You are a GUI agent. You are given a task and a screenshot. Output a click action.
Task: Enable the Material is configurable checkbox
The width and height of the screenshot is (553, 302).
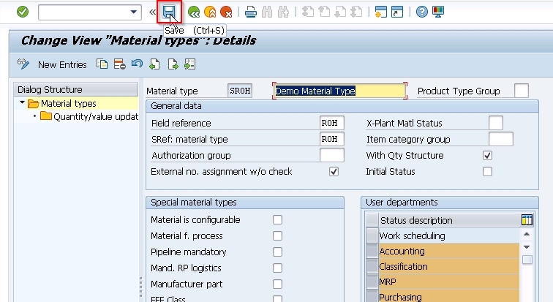[277, 220]
